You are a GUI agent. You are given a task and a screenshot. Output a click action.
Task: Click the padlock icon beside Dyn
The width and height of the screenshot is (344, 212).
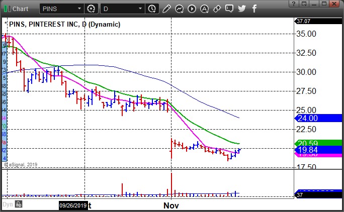[x=19, y=204]
